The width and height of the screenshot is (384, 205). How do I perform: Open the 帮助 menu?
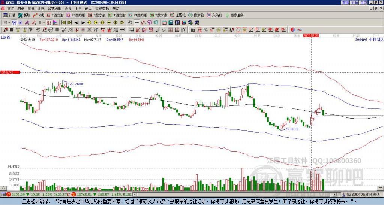(115, 9)
